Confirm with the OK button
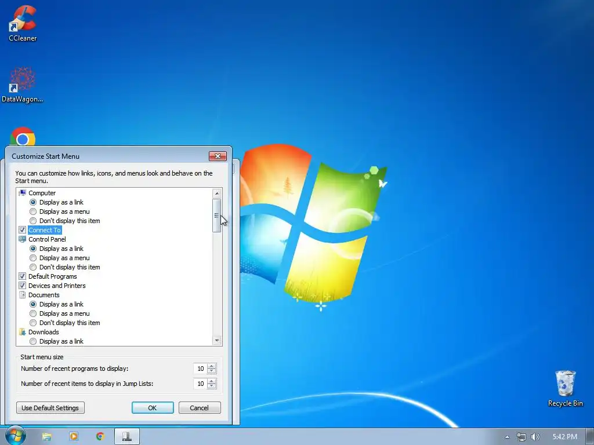The height and width of the screenshot is (445, 594). click(x=153, y=408)
